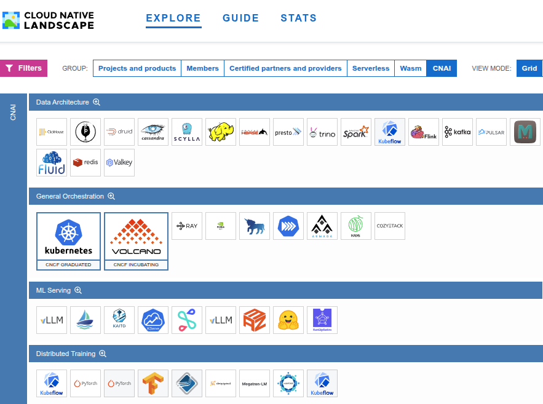The image size is (543, 404).
Task: Click the purple logo card in ML Serving
Action: (322, 320)
